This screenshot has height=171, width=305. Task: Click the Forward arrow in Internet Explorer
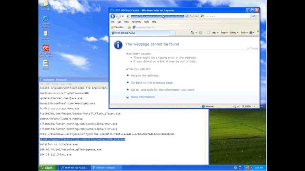118,16
